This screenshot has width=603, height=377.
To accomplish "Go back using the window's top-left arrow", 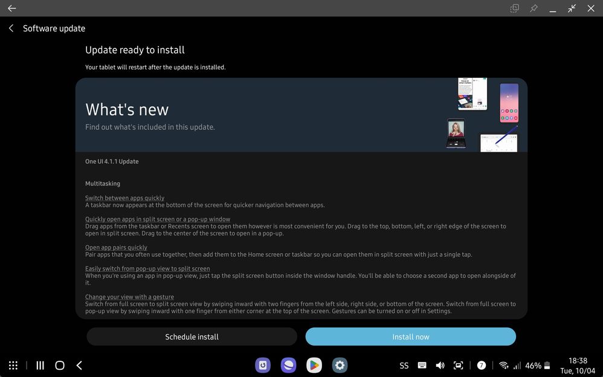I will tap(12, 8).
